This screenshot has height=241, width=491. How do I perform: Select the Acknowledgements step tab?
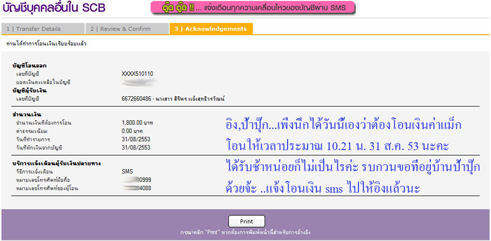point(211,29)
